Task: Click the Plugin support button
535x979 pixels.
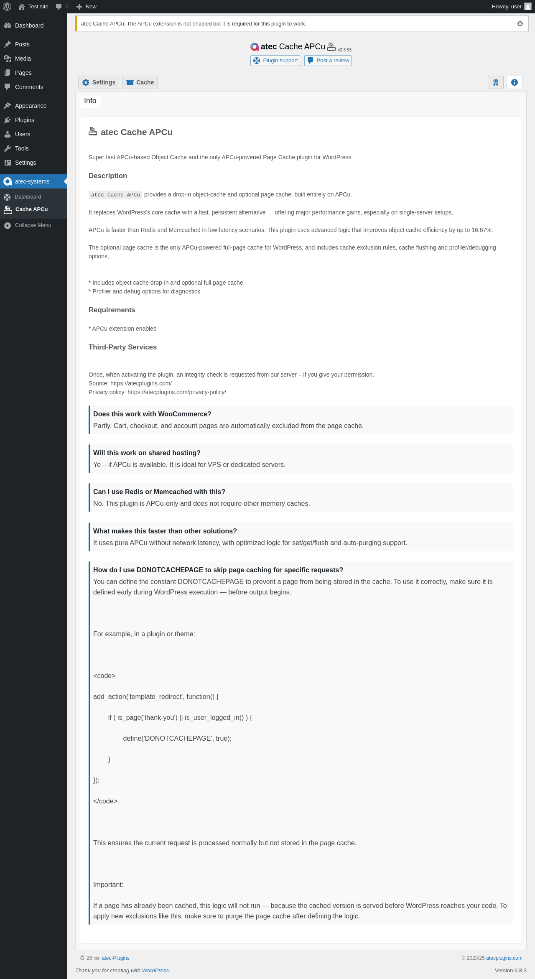Action: (275, 61)
